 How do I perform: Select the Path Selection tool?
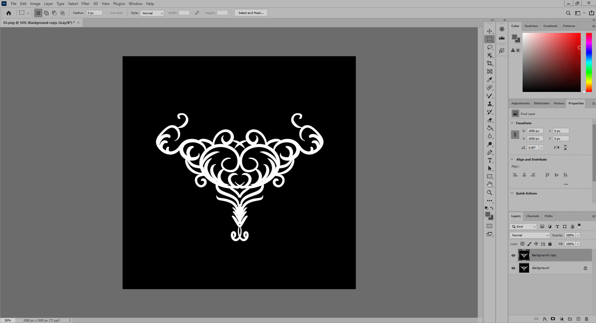click(x=489, y=169)
